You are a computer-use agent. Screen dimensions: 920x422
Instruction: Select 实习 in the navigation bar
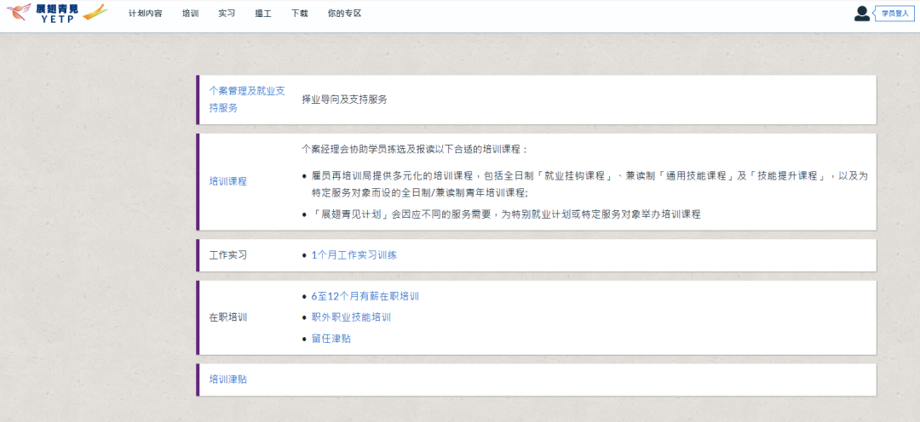point(227,14)
